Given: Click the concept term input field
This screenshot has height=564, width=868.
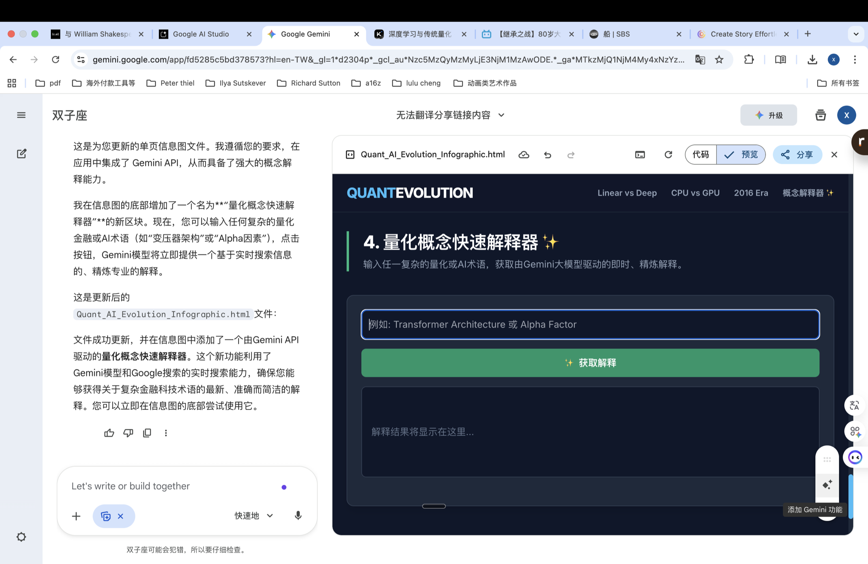Looking at the screenshot, I should coord(590,324).
